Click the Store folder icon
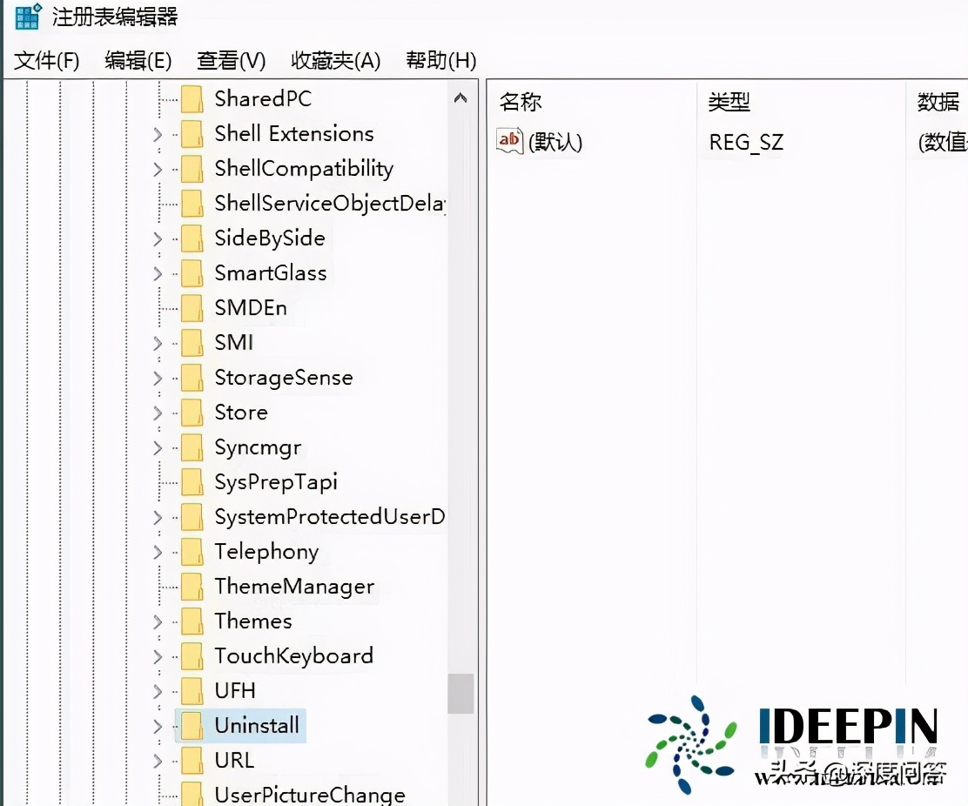The height and width of the screenshot is (806, 968). pos(192,412)
